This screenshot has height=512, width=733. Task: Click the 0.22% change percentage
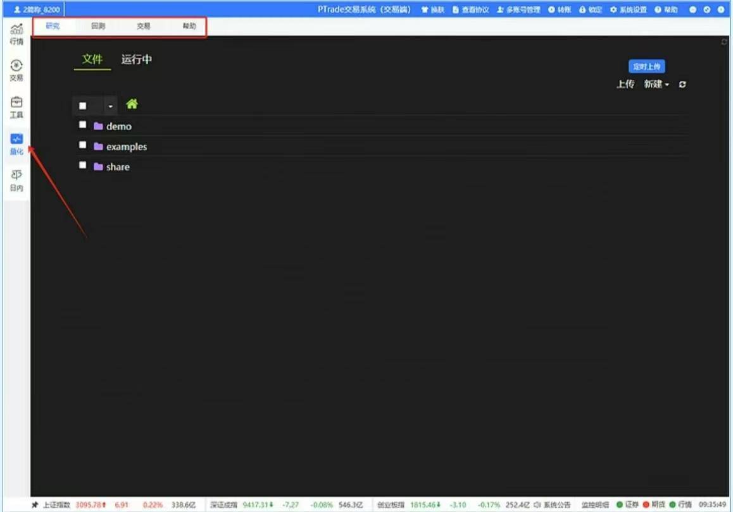coord(153,504)
